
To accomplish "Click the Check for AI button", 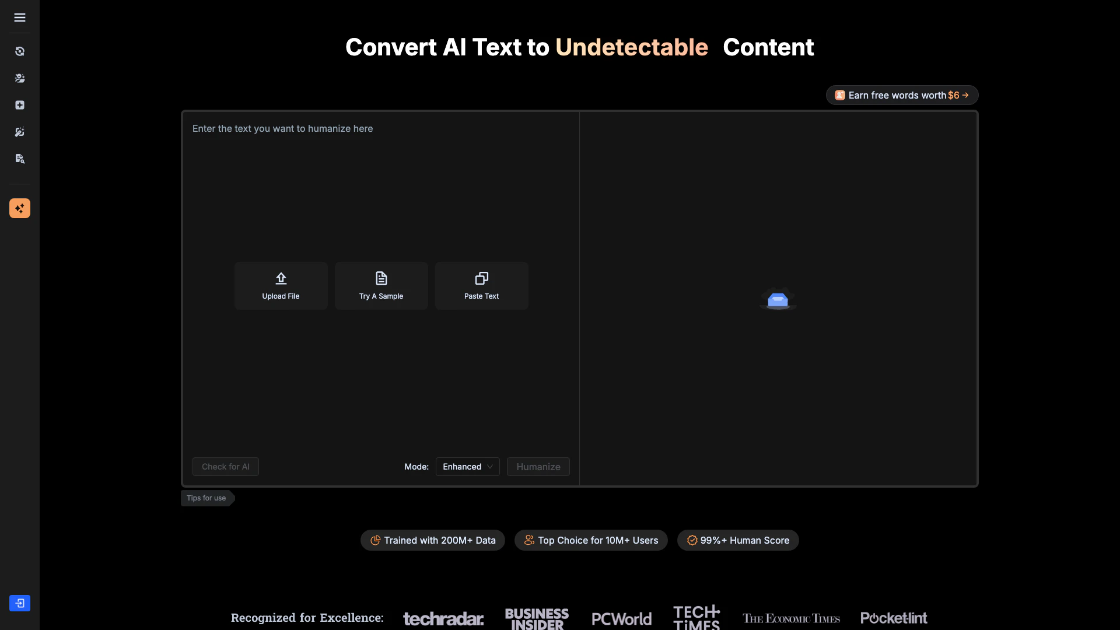I will pos(225,467).
